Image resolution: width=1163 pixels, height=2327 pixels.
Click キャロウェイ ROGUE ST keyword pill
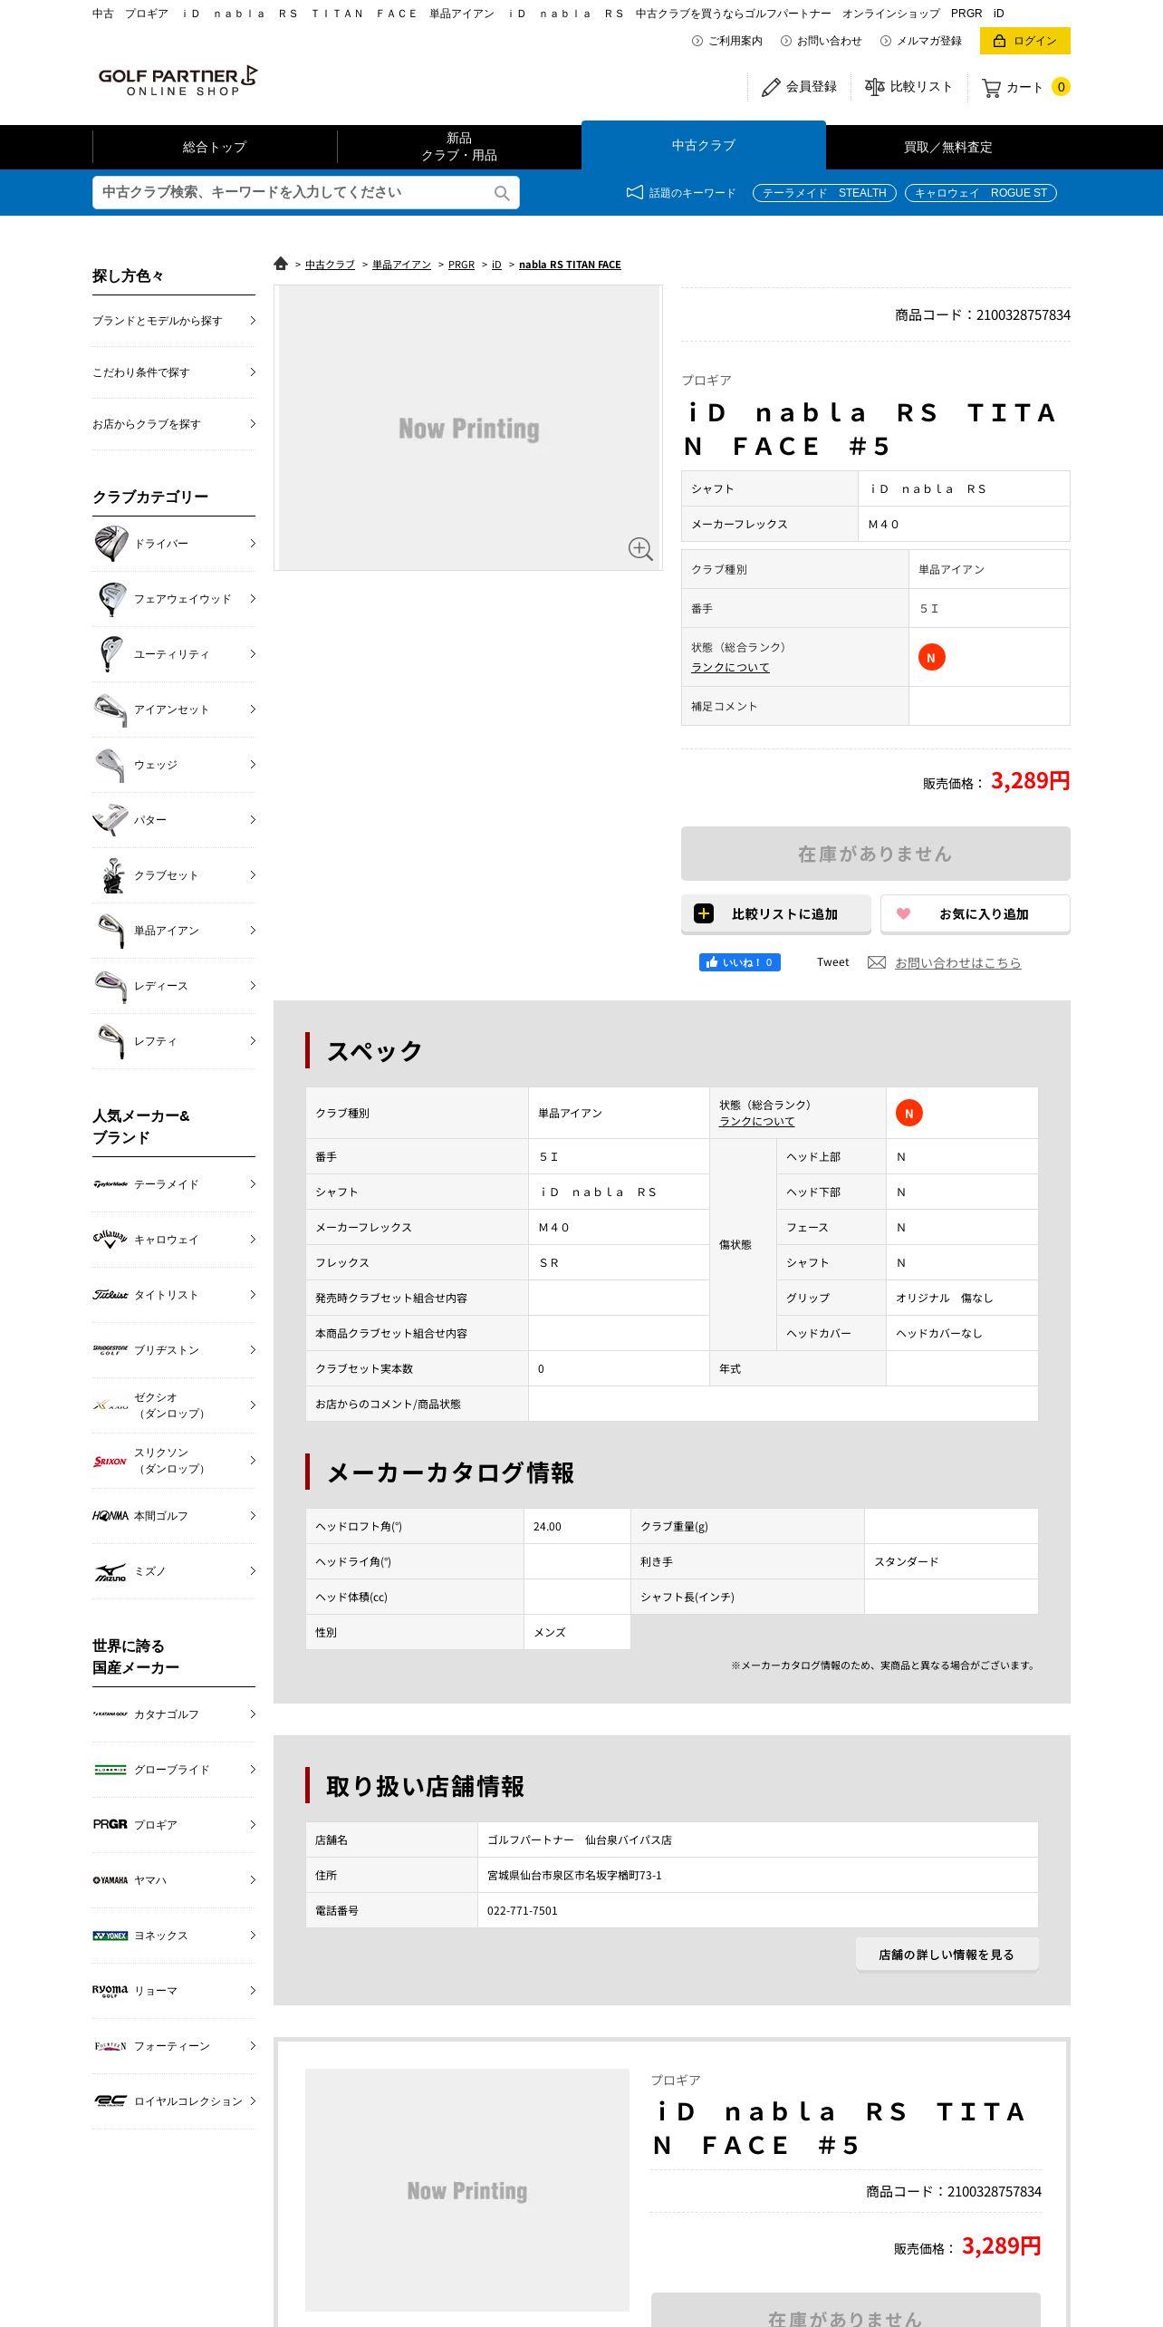pos(981,193)
